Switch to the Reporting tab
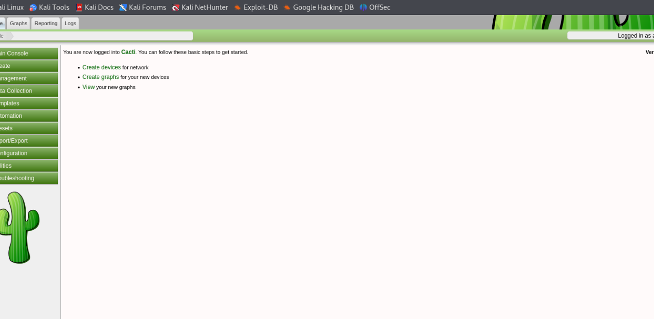This screenshot has height=319, width=654. (x=46, y=23)
